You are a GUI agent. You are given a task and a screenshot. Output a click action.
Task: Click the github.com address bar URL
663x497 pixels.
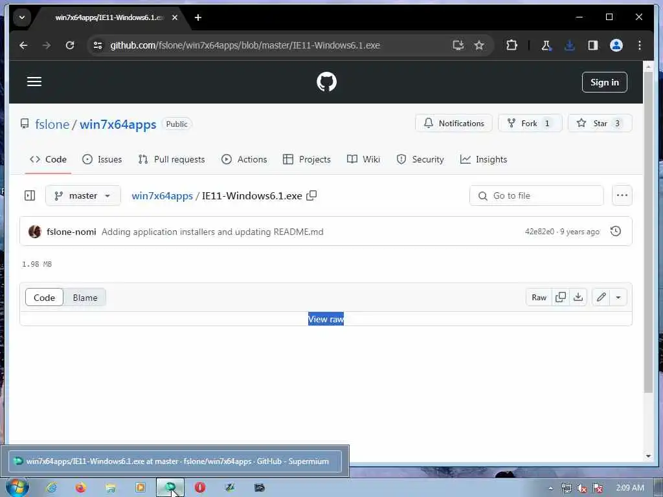click(x=245, y=45)
